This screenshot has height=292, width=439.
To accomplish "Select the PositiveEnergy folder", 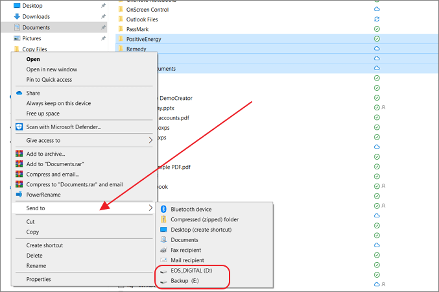I will 144,39.
